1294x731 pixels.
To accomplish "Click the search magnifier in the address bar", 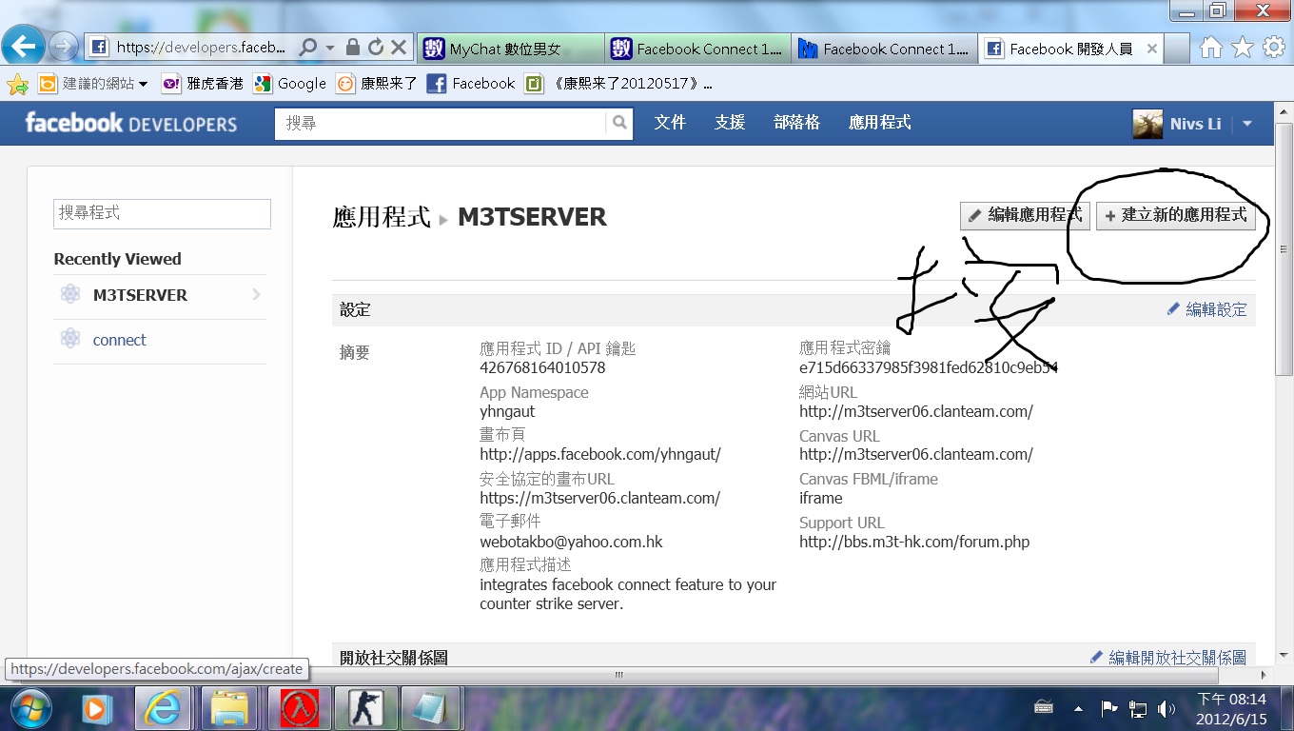I will tap(308, 47).
